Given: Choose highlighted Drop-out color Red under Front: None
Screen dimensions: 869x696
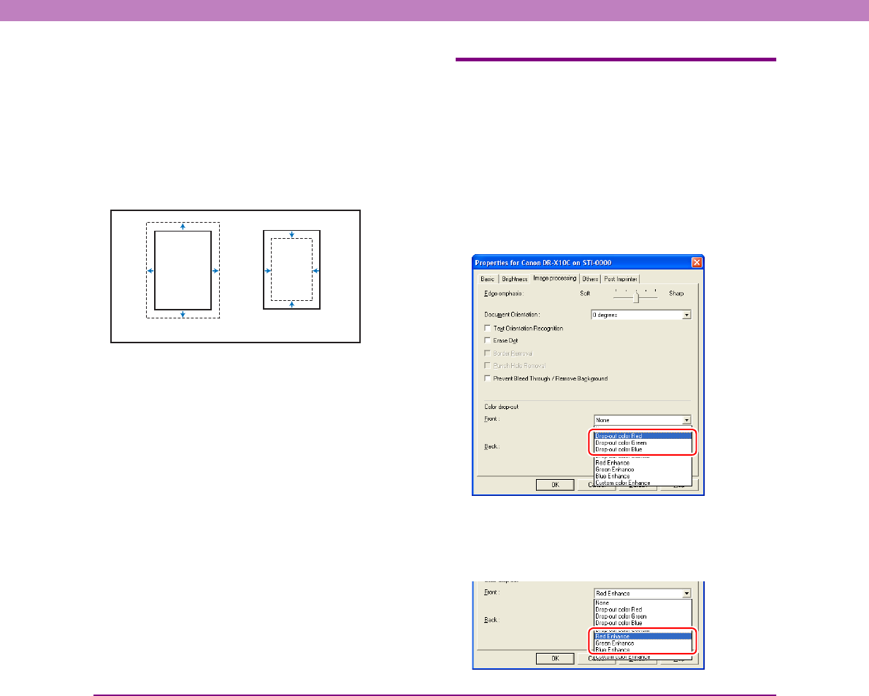Looking at the screenshot, I should (643, 436).
